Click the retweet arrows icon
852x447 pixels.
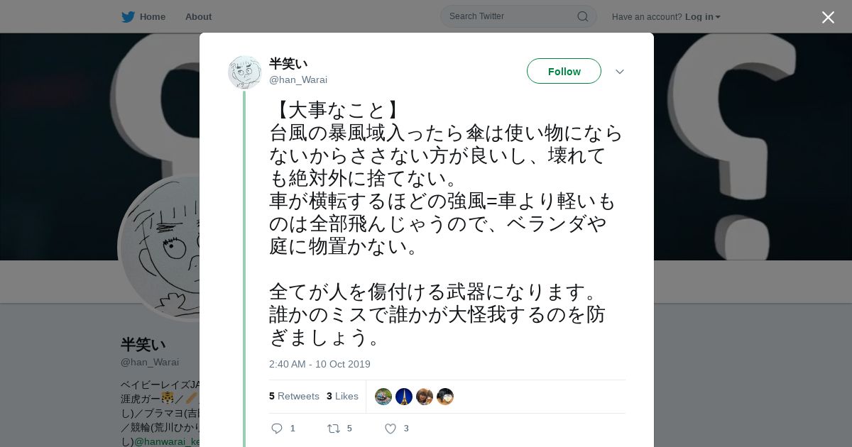click(x=333, y=429)
